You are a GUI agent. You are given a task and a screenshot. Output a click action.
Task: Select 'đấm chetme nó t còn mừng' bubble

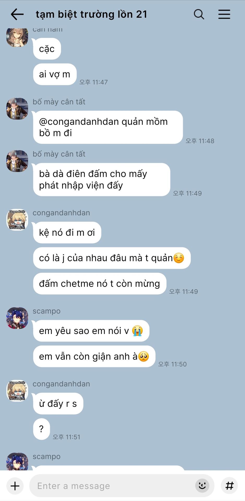pyautogui.click(x=100, y=284)
